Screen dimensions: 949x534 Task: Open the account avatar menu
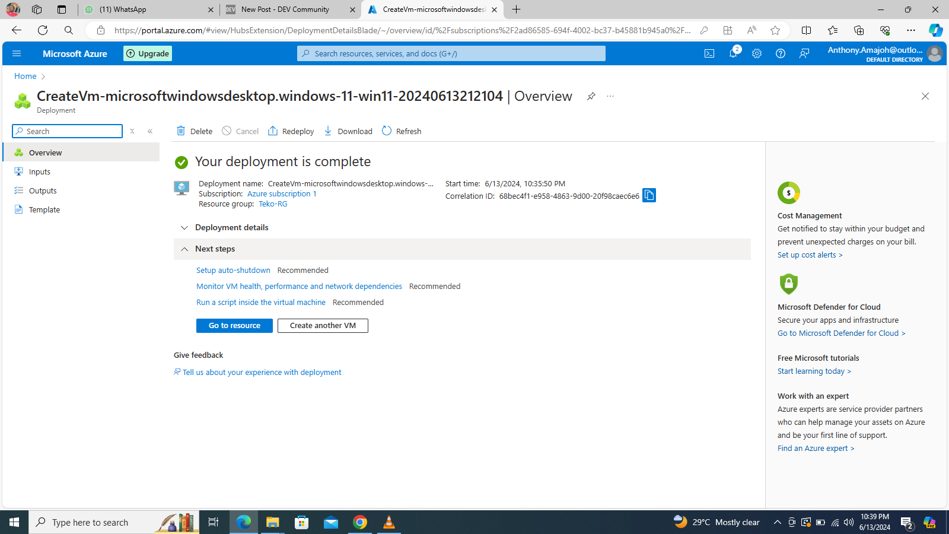(x=935, y=53)
